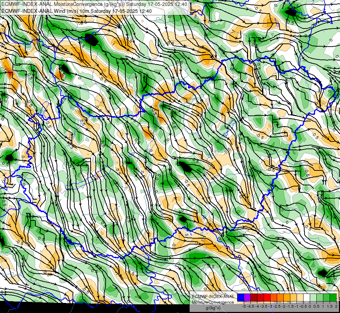The height and width of the screenshot is (313, 340).
Task: Click the -3.5 tick label on the legend
Action: tap(264, 306)
